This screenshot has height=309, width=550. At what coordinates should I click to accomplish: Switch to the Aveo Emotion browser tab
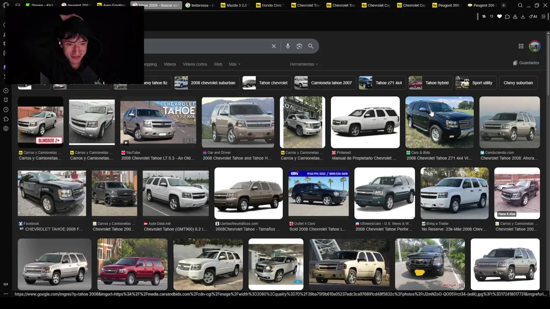[x=111, y=5]
